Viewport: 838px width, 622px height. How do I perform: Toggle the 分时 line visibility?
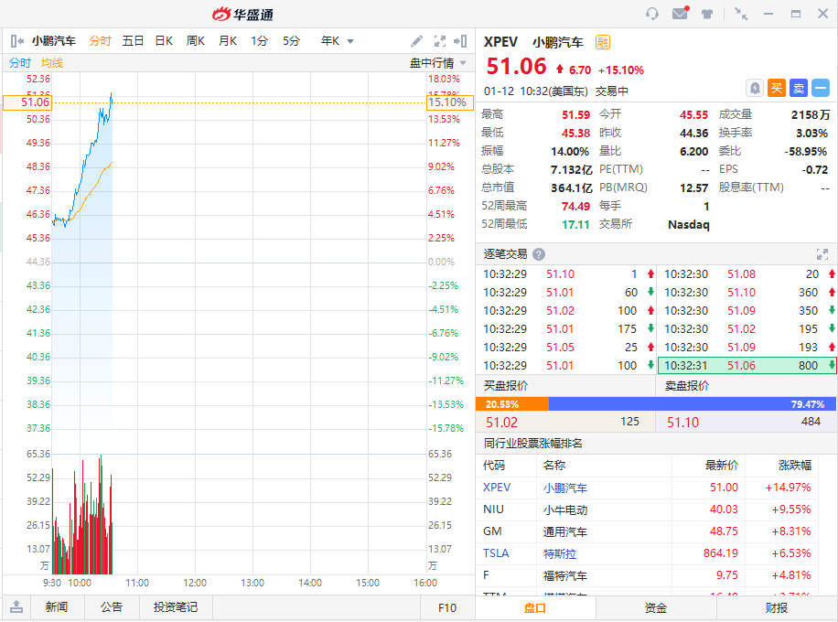pyautogui.click(x=20, y=63)
